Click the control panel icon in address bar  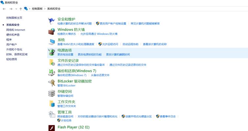coord(26,9)
